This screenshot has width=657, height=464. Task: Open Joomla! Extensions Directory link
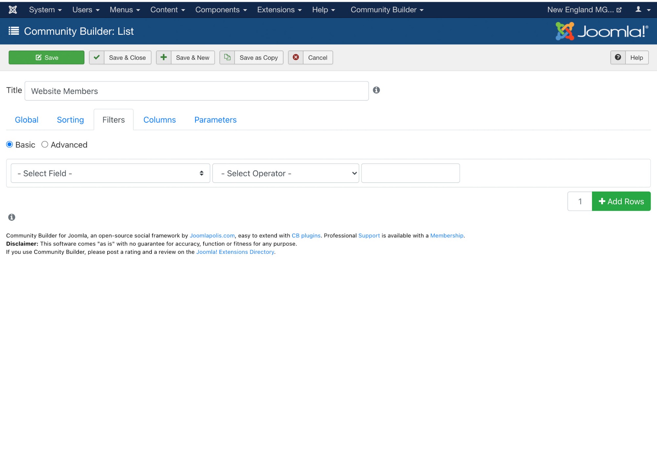[x=235, y=252]
